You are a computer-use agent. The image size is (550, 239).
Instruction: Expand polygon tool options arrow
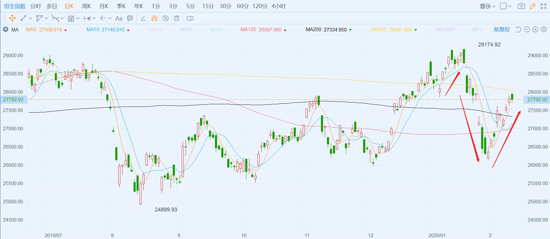point(46,18)
